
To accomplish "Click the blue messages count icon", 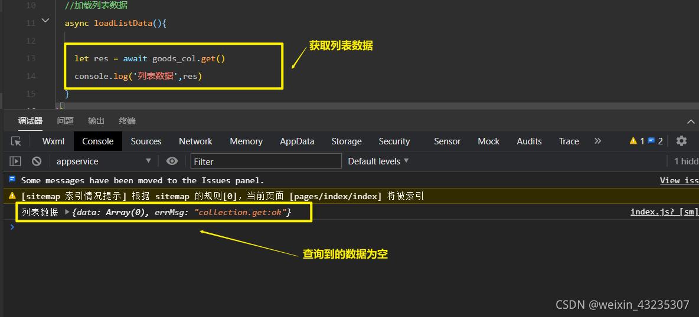I will point(651,141).
